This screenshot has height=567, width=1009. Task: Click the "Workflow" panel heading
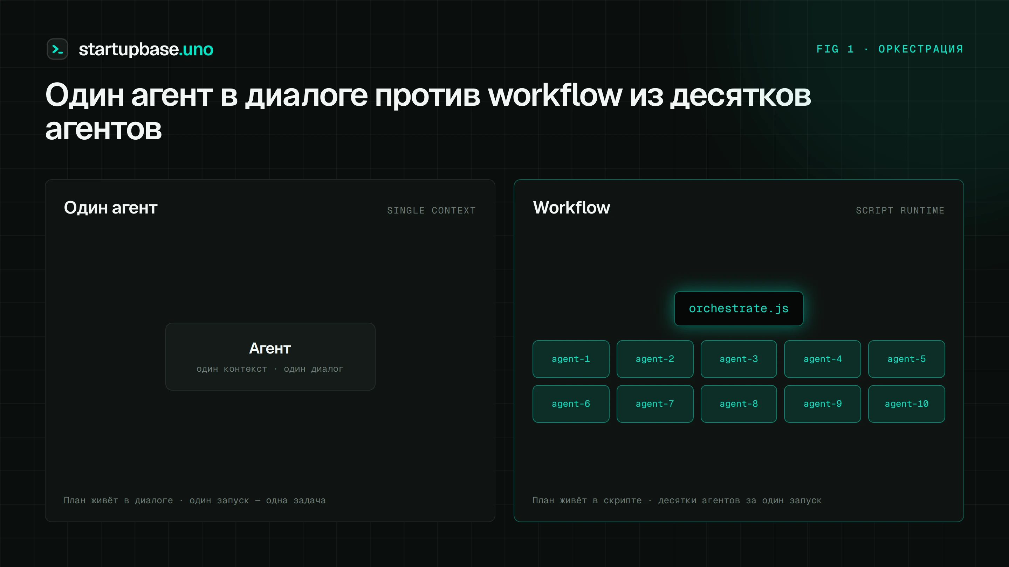(x=571, y=208)
